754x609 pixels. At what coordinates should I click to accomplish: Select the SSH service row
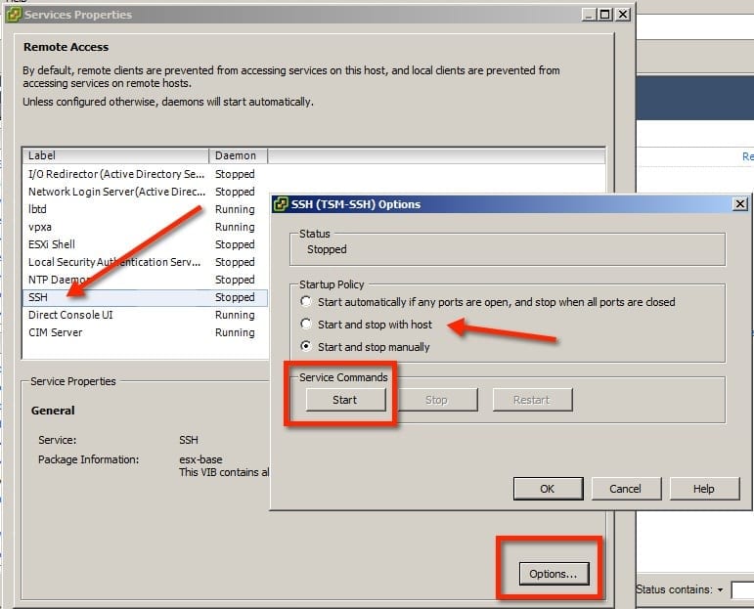[145, 297]
